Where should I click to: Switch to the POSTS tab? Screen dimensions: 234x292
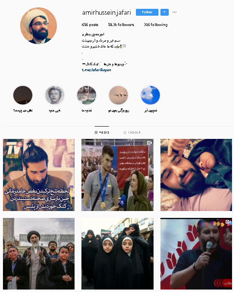click(x=102, y=133)
